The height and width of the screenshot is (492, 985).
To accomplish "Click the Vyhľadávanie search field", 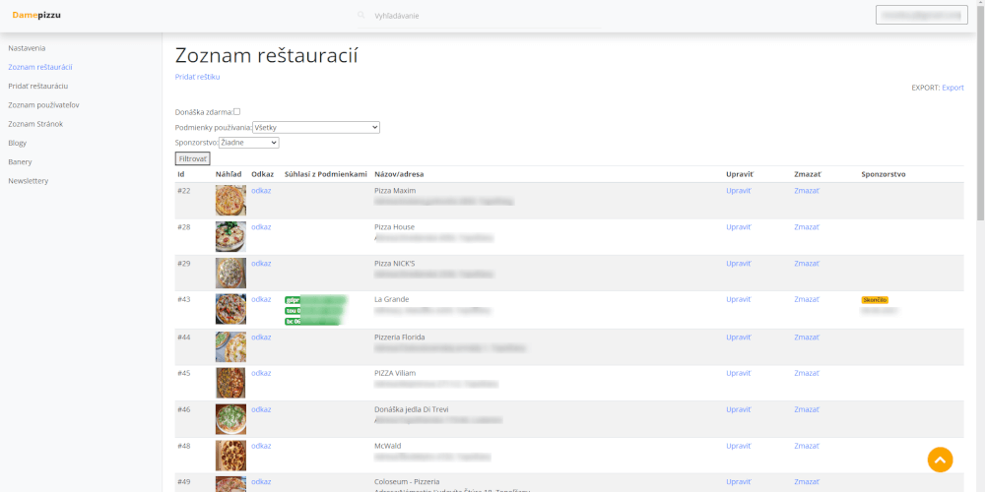I will pos(492,16).
